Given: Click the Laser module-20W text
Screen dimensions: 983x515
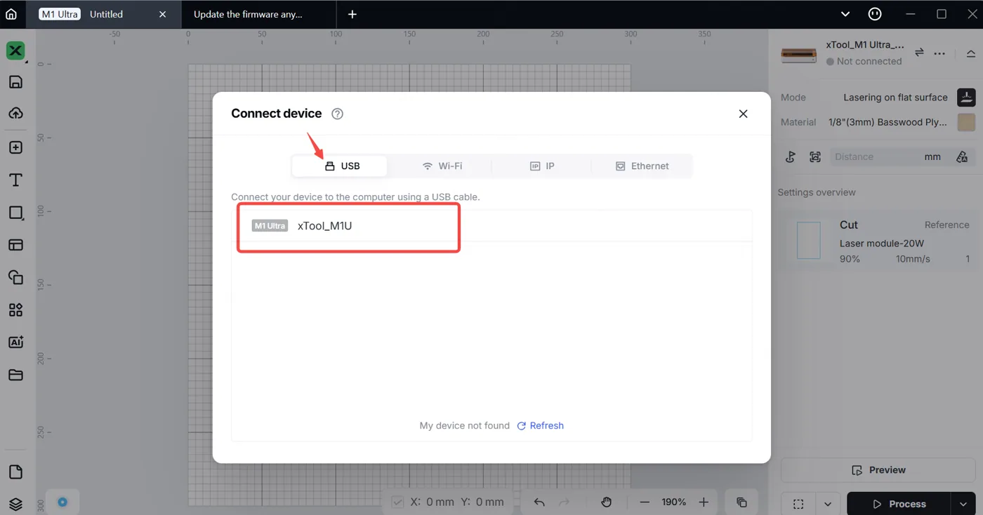Looking at the screenshot, I should pyautogui.click(x=881, y=243).
